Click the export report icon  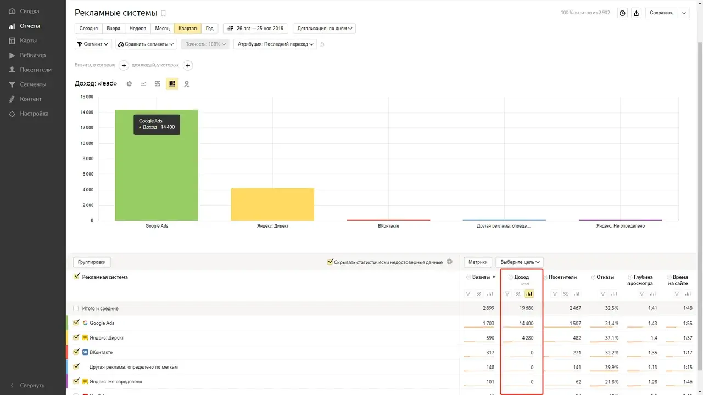coord(637,13)
